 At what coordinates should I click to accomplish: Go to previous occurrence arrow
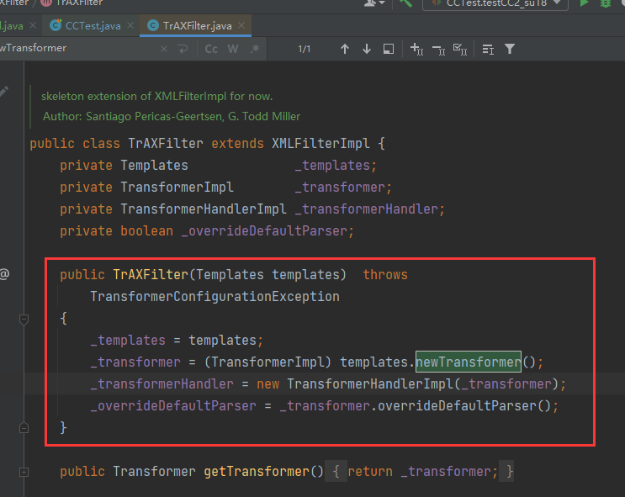(x=345, y=49)
